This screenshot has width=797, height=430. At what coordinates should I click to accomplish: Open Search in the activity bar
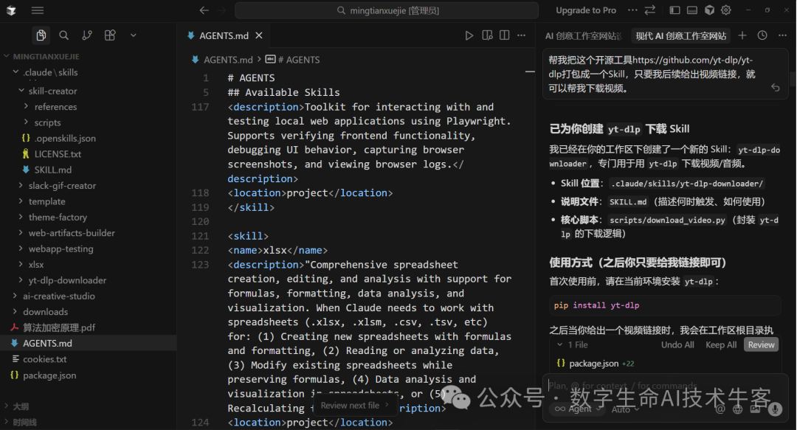[x=63, y=35]
